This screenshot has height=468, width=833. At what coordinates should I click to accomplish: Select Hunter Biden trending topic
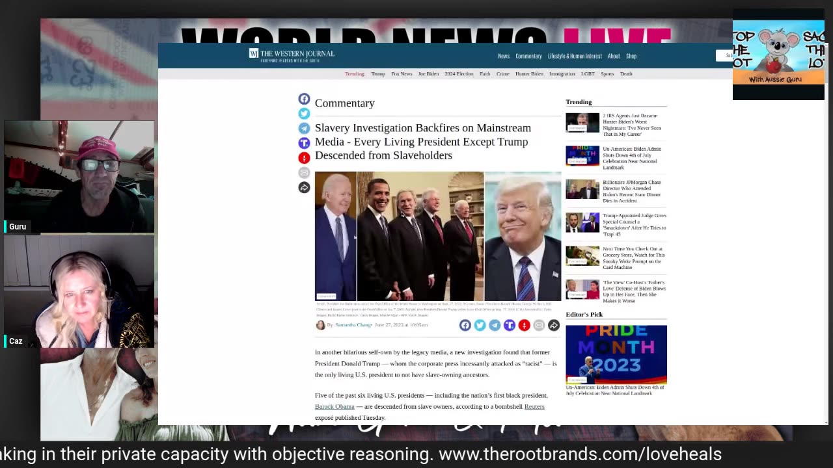(529, 74)
